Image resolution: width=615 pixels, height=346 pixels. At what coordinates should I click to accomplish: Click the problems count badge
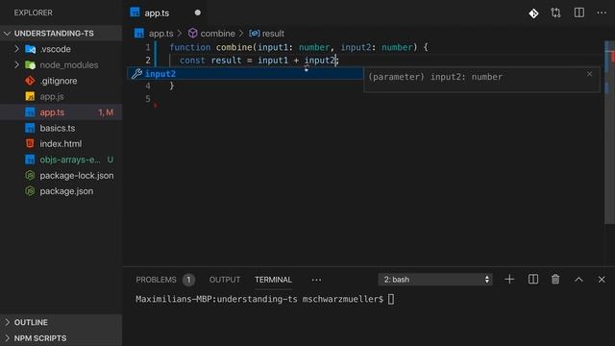(x=188, y=280)
